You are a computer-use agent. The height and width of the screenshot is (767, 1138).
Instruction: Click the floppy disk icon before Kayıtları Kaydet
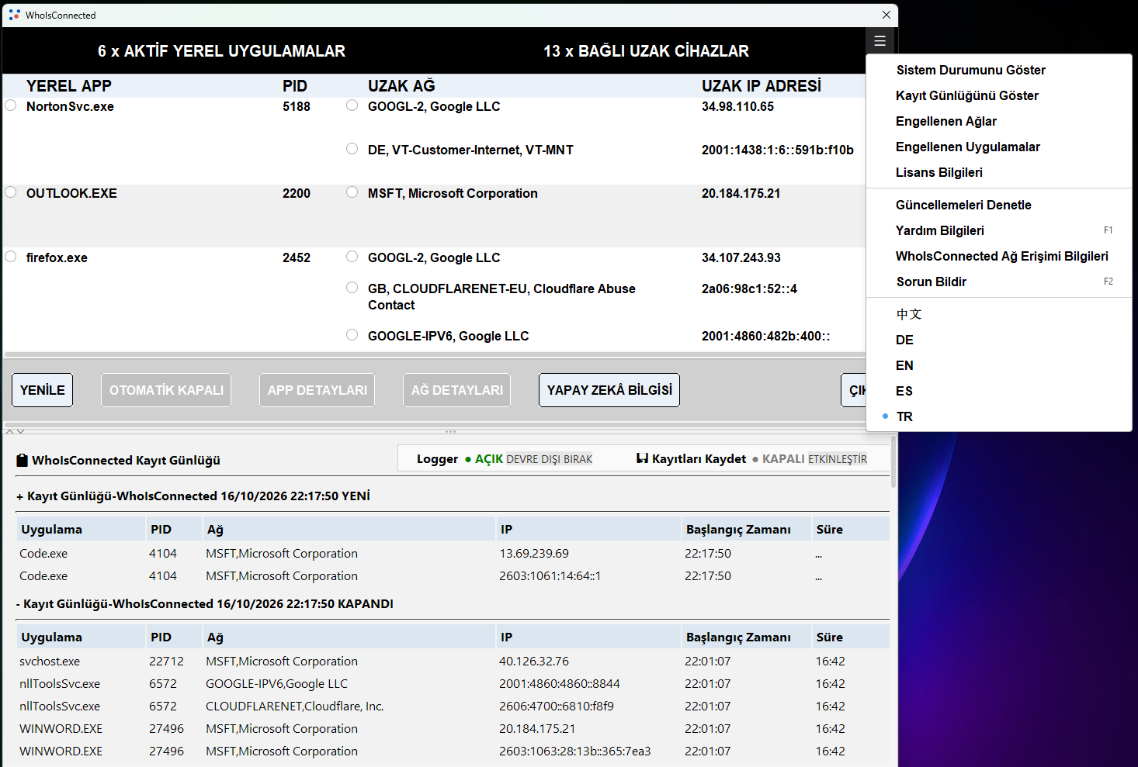click(x=642, y=458)
